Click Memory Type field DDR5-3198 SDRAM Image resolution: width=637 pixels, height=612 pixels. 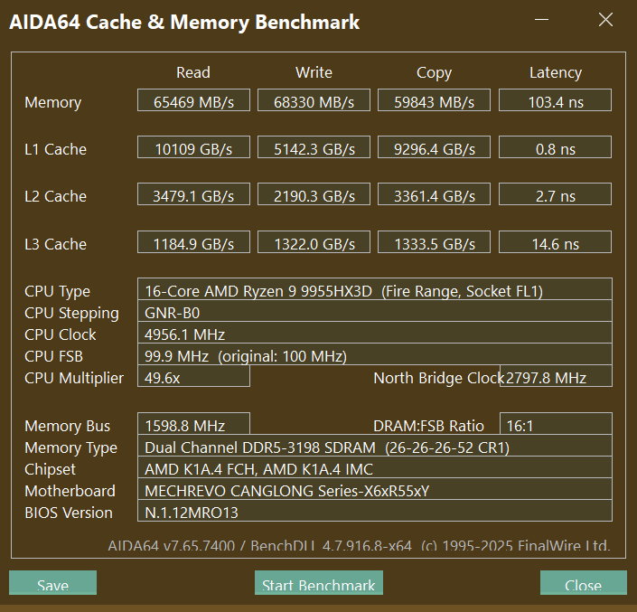pos(375,446)
